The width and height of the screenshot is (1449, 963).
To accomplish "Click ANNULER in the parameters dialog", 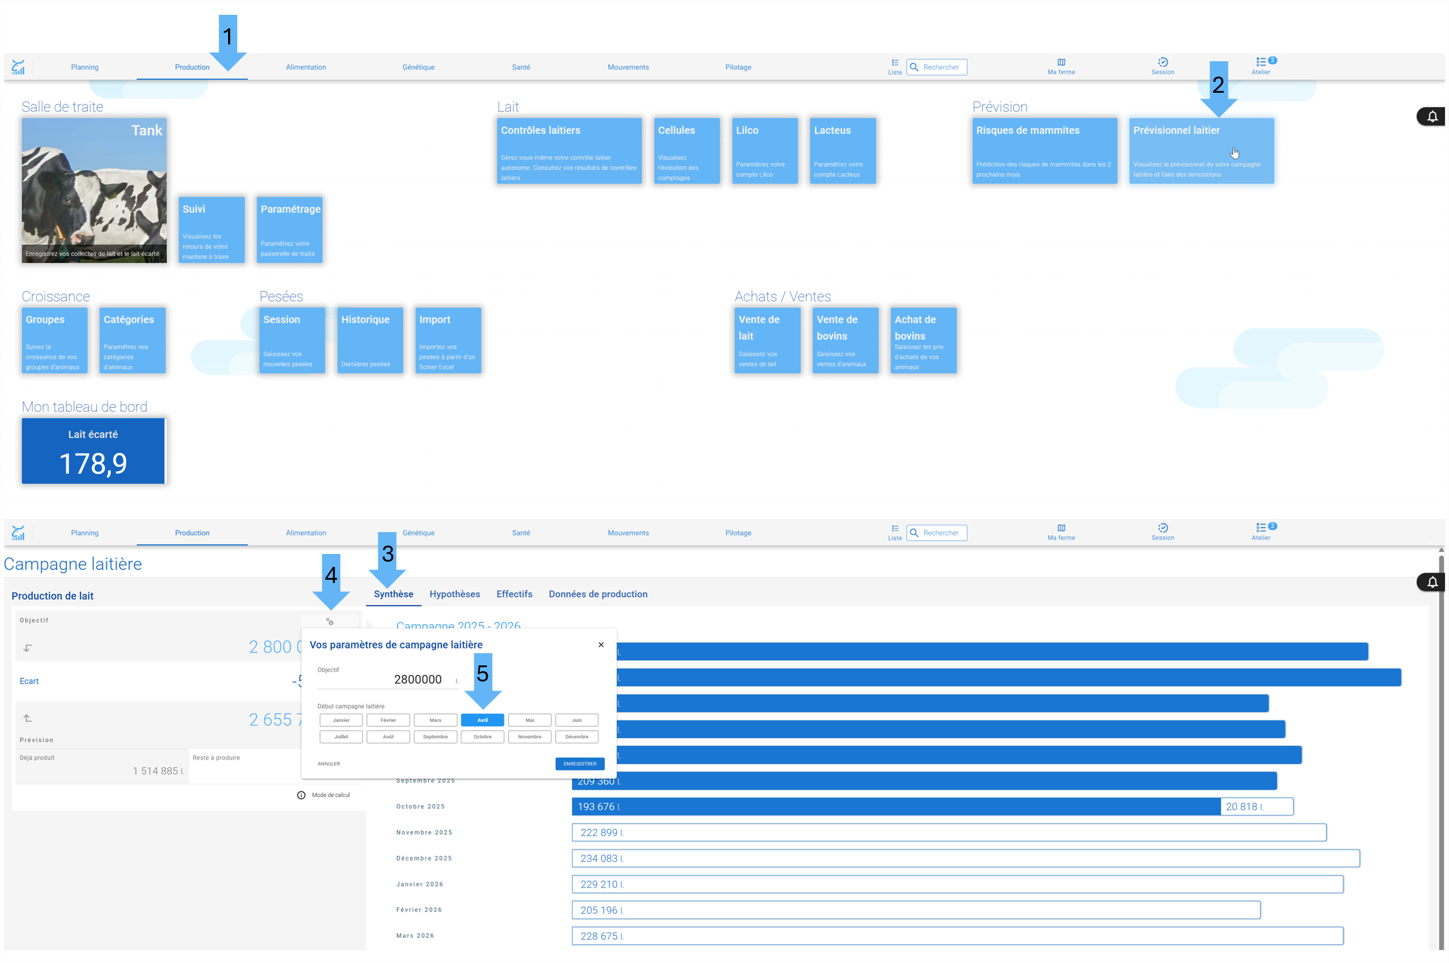I will point(329,764).
